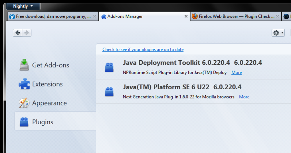Select the Plugins category

55,121
